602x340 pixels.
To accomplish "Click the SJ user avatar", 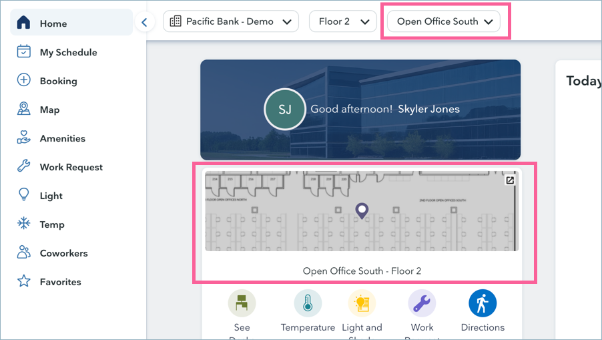I will (285, 110).
